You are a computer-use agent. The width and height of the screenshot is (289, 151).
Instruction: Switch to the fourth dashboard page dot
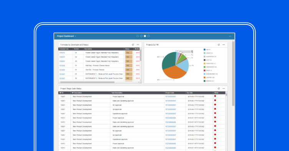tap(149, 36)
